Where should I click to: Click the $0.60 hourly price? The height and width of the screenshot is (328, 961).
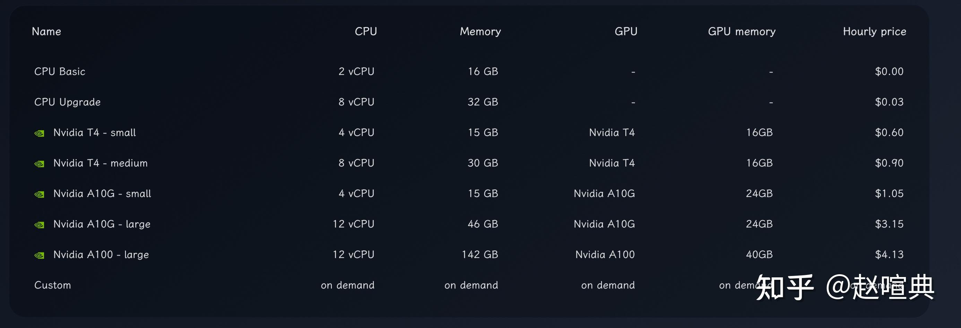click(x=889, y=132)
